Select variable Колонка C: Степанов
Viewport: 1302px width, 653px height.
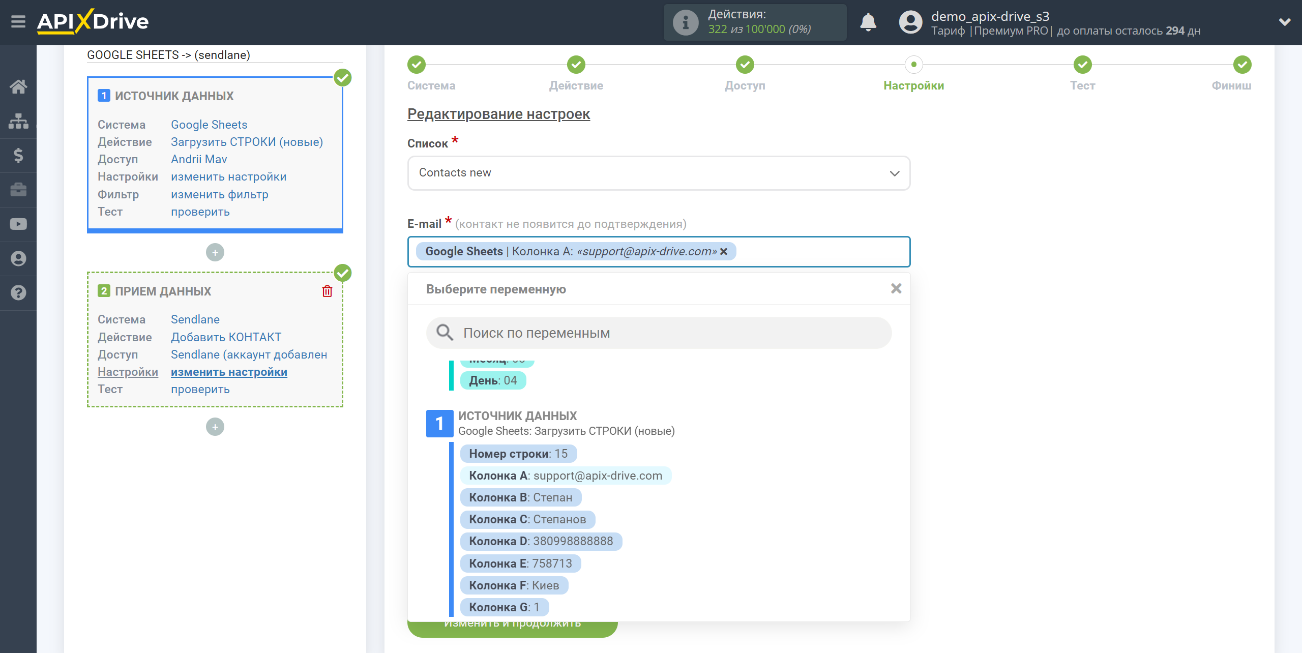click(x=527, y=519)
